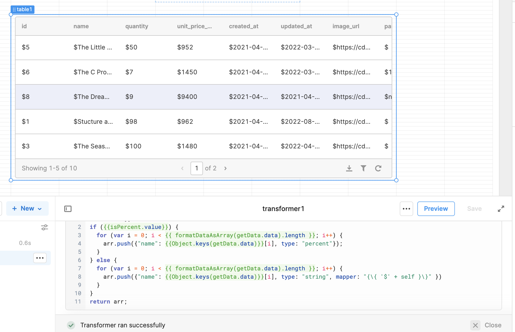
Task: Click the X icon beside Close
Action: coord(475,325)
